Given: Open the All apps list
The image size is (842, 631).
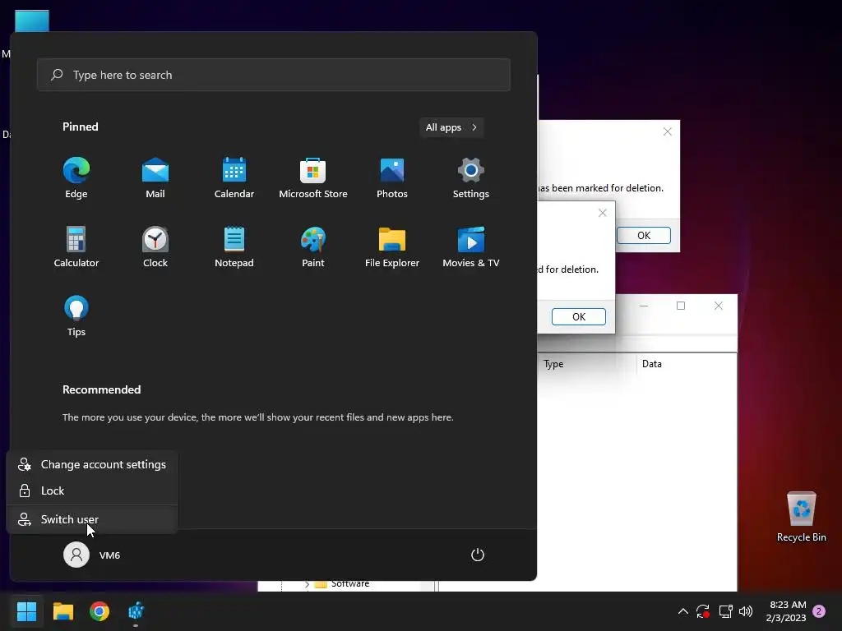Looking at the screenshot, I should pos(451,127).
